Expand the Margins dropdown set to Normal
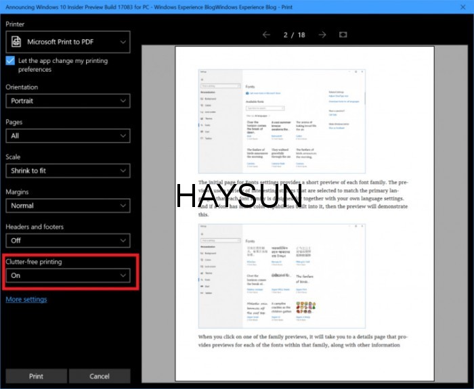Image resolution: width=474 pixels, height=389 pixels. (x=68, y=206)
